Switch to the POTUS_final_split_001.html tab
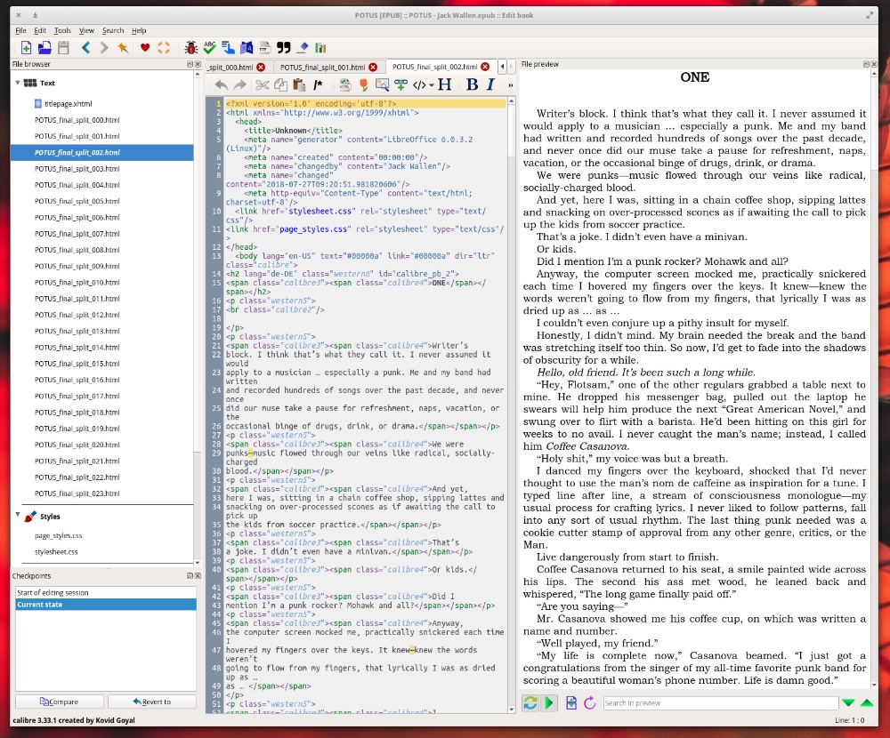 (x=321, y=67)
